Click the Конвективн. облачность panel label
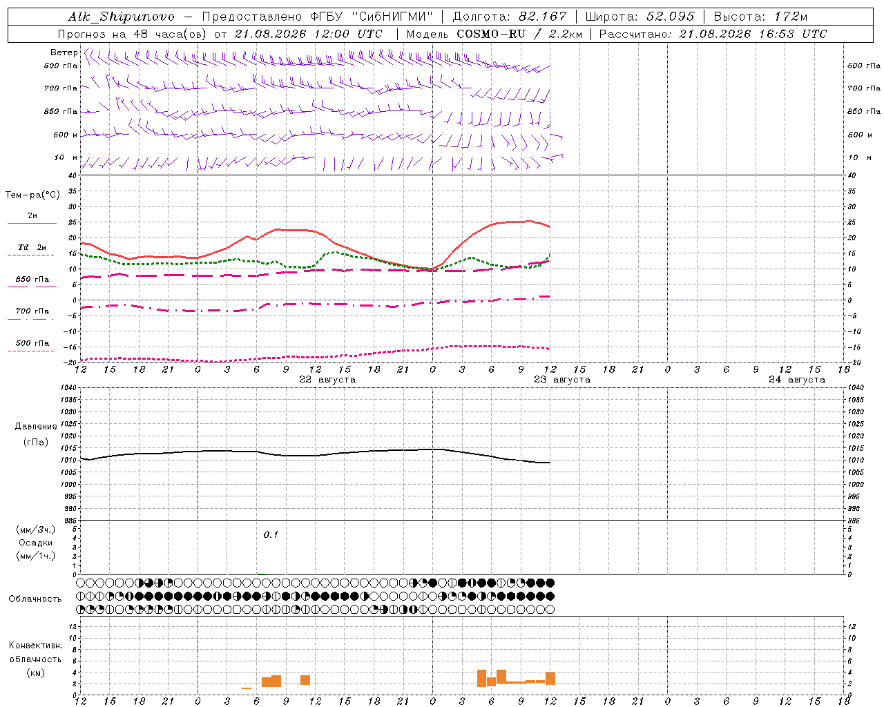884x707 pixels. (x=36, y=659)
